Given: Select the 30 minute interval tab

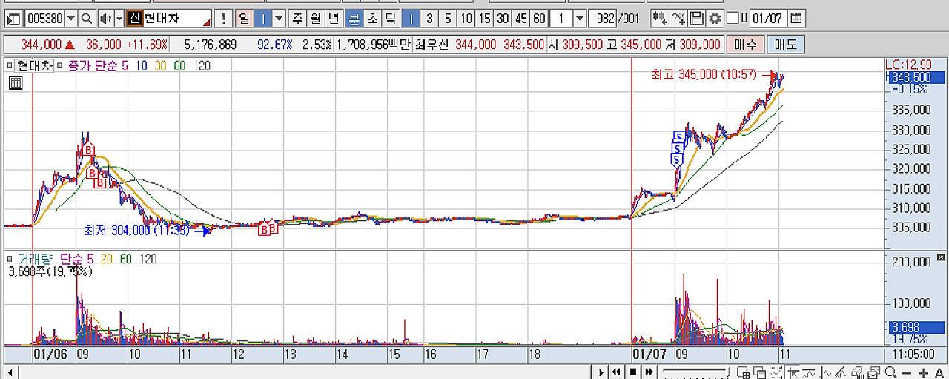Looking at the screenshot, I should 502,19.
